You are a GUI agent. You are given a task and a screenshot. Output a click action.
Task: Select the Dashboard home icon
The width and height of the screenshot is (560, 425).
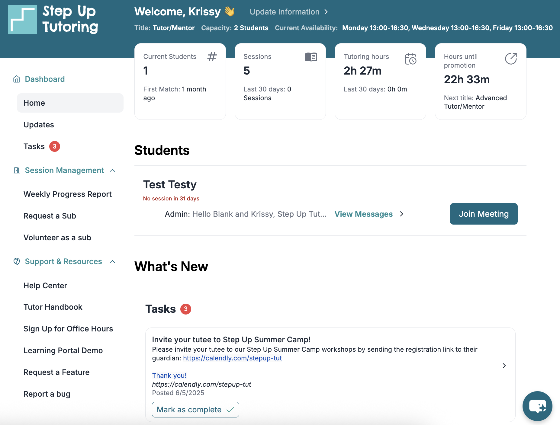point(16,79)
